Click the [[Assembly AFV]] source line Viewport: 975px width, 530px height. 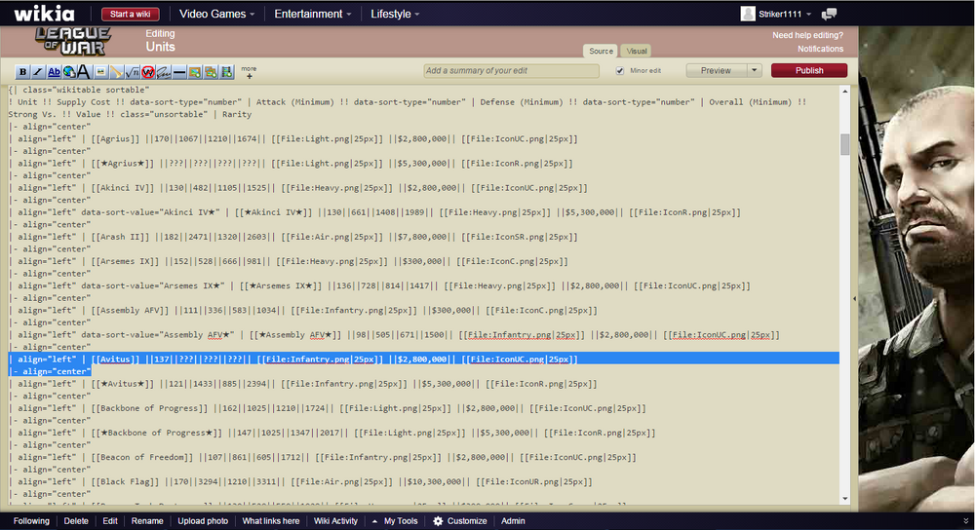(x=303, y=310)
